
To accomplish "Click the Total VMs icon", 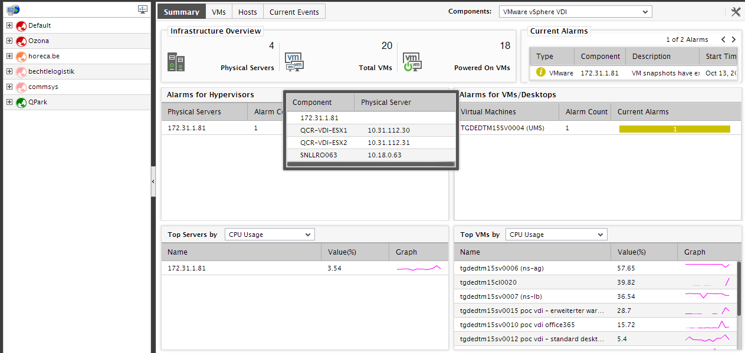I will pos(294,62).
